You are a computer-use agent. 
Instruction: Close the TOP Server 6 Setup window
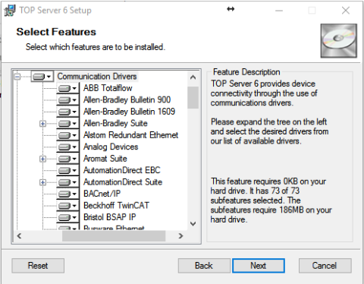pos(346,11)
